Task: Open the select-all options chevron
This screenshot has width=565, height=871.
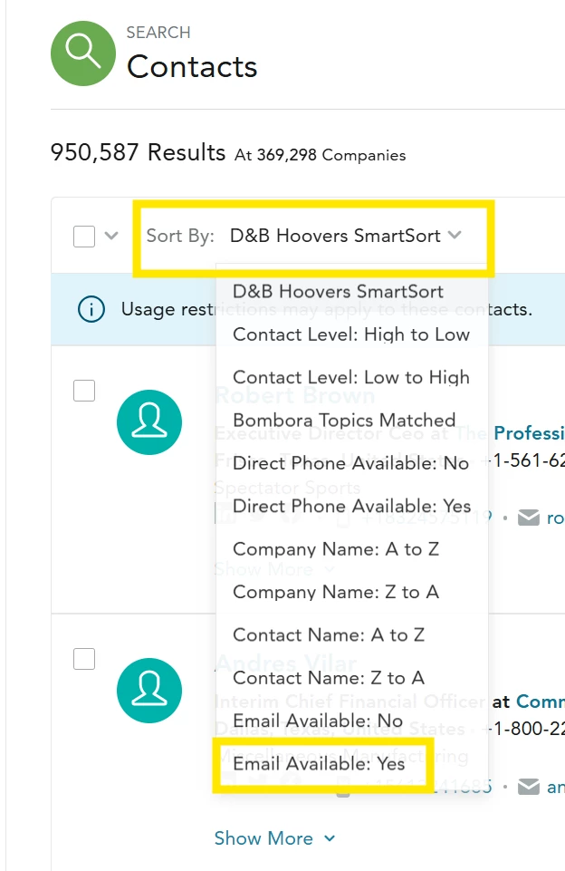Action: click(111, 236)
